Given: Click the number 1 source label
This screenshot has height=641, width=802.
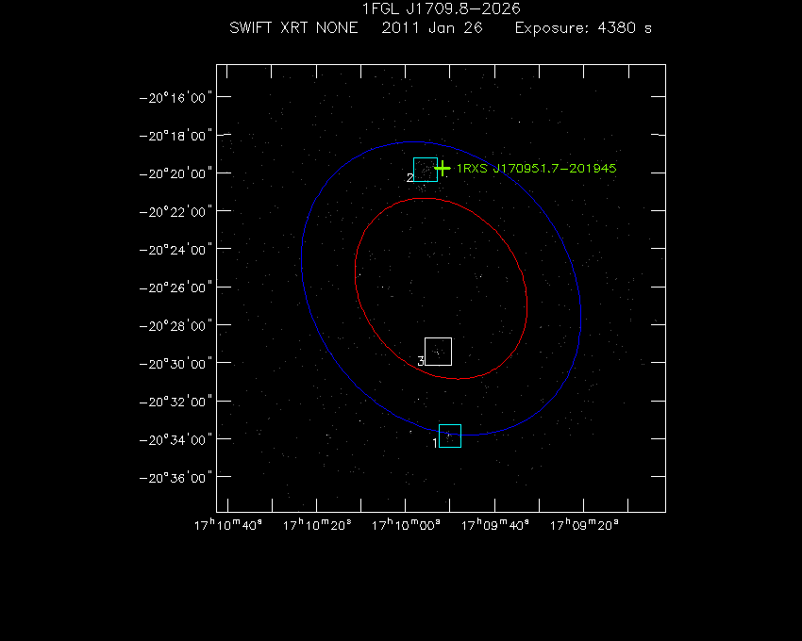Looking at the screenshot, I should point(435,443).
